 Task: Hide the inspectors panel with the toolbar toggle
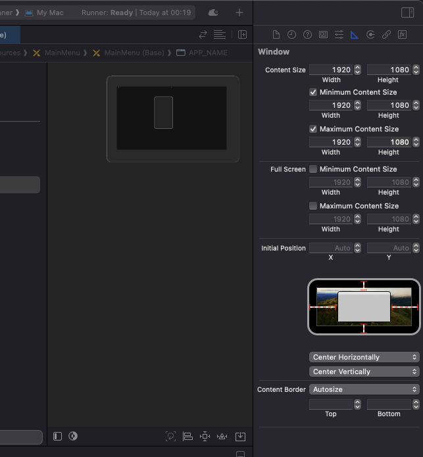pyautogui.click(x=407, y=12)
